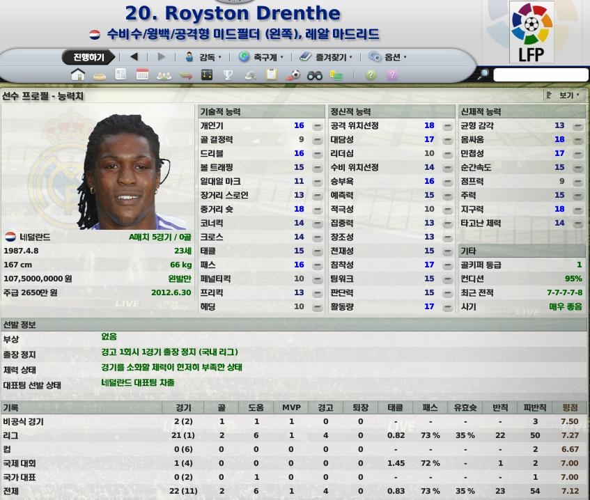Open the finances money stack icon
The height and width of the screenshot is (500, 590).
coord(336,75)
